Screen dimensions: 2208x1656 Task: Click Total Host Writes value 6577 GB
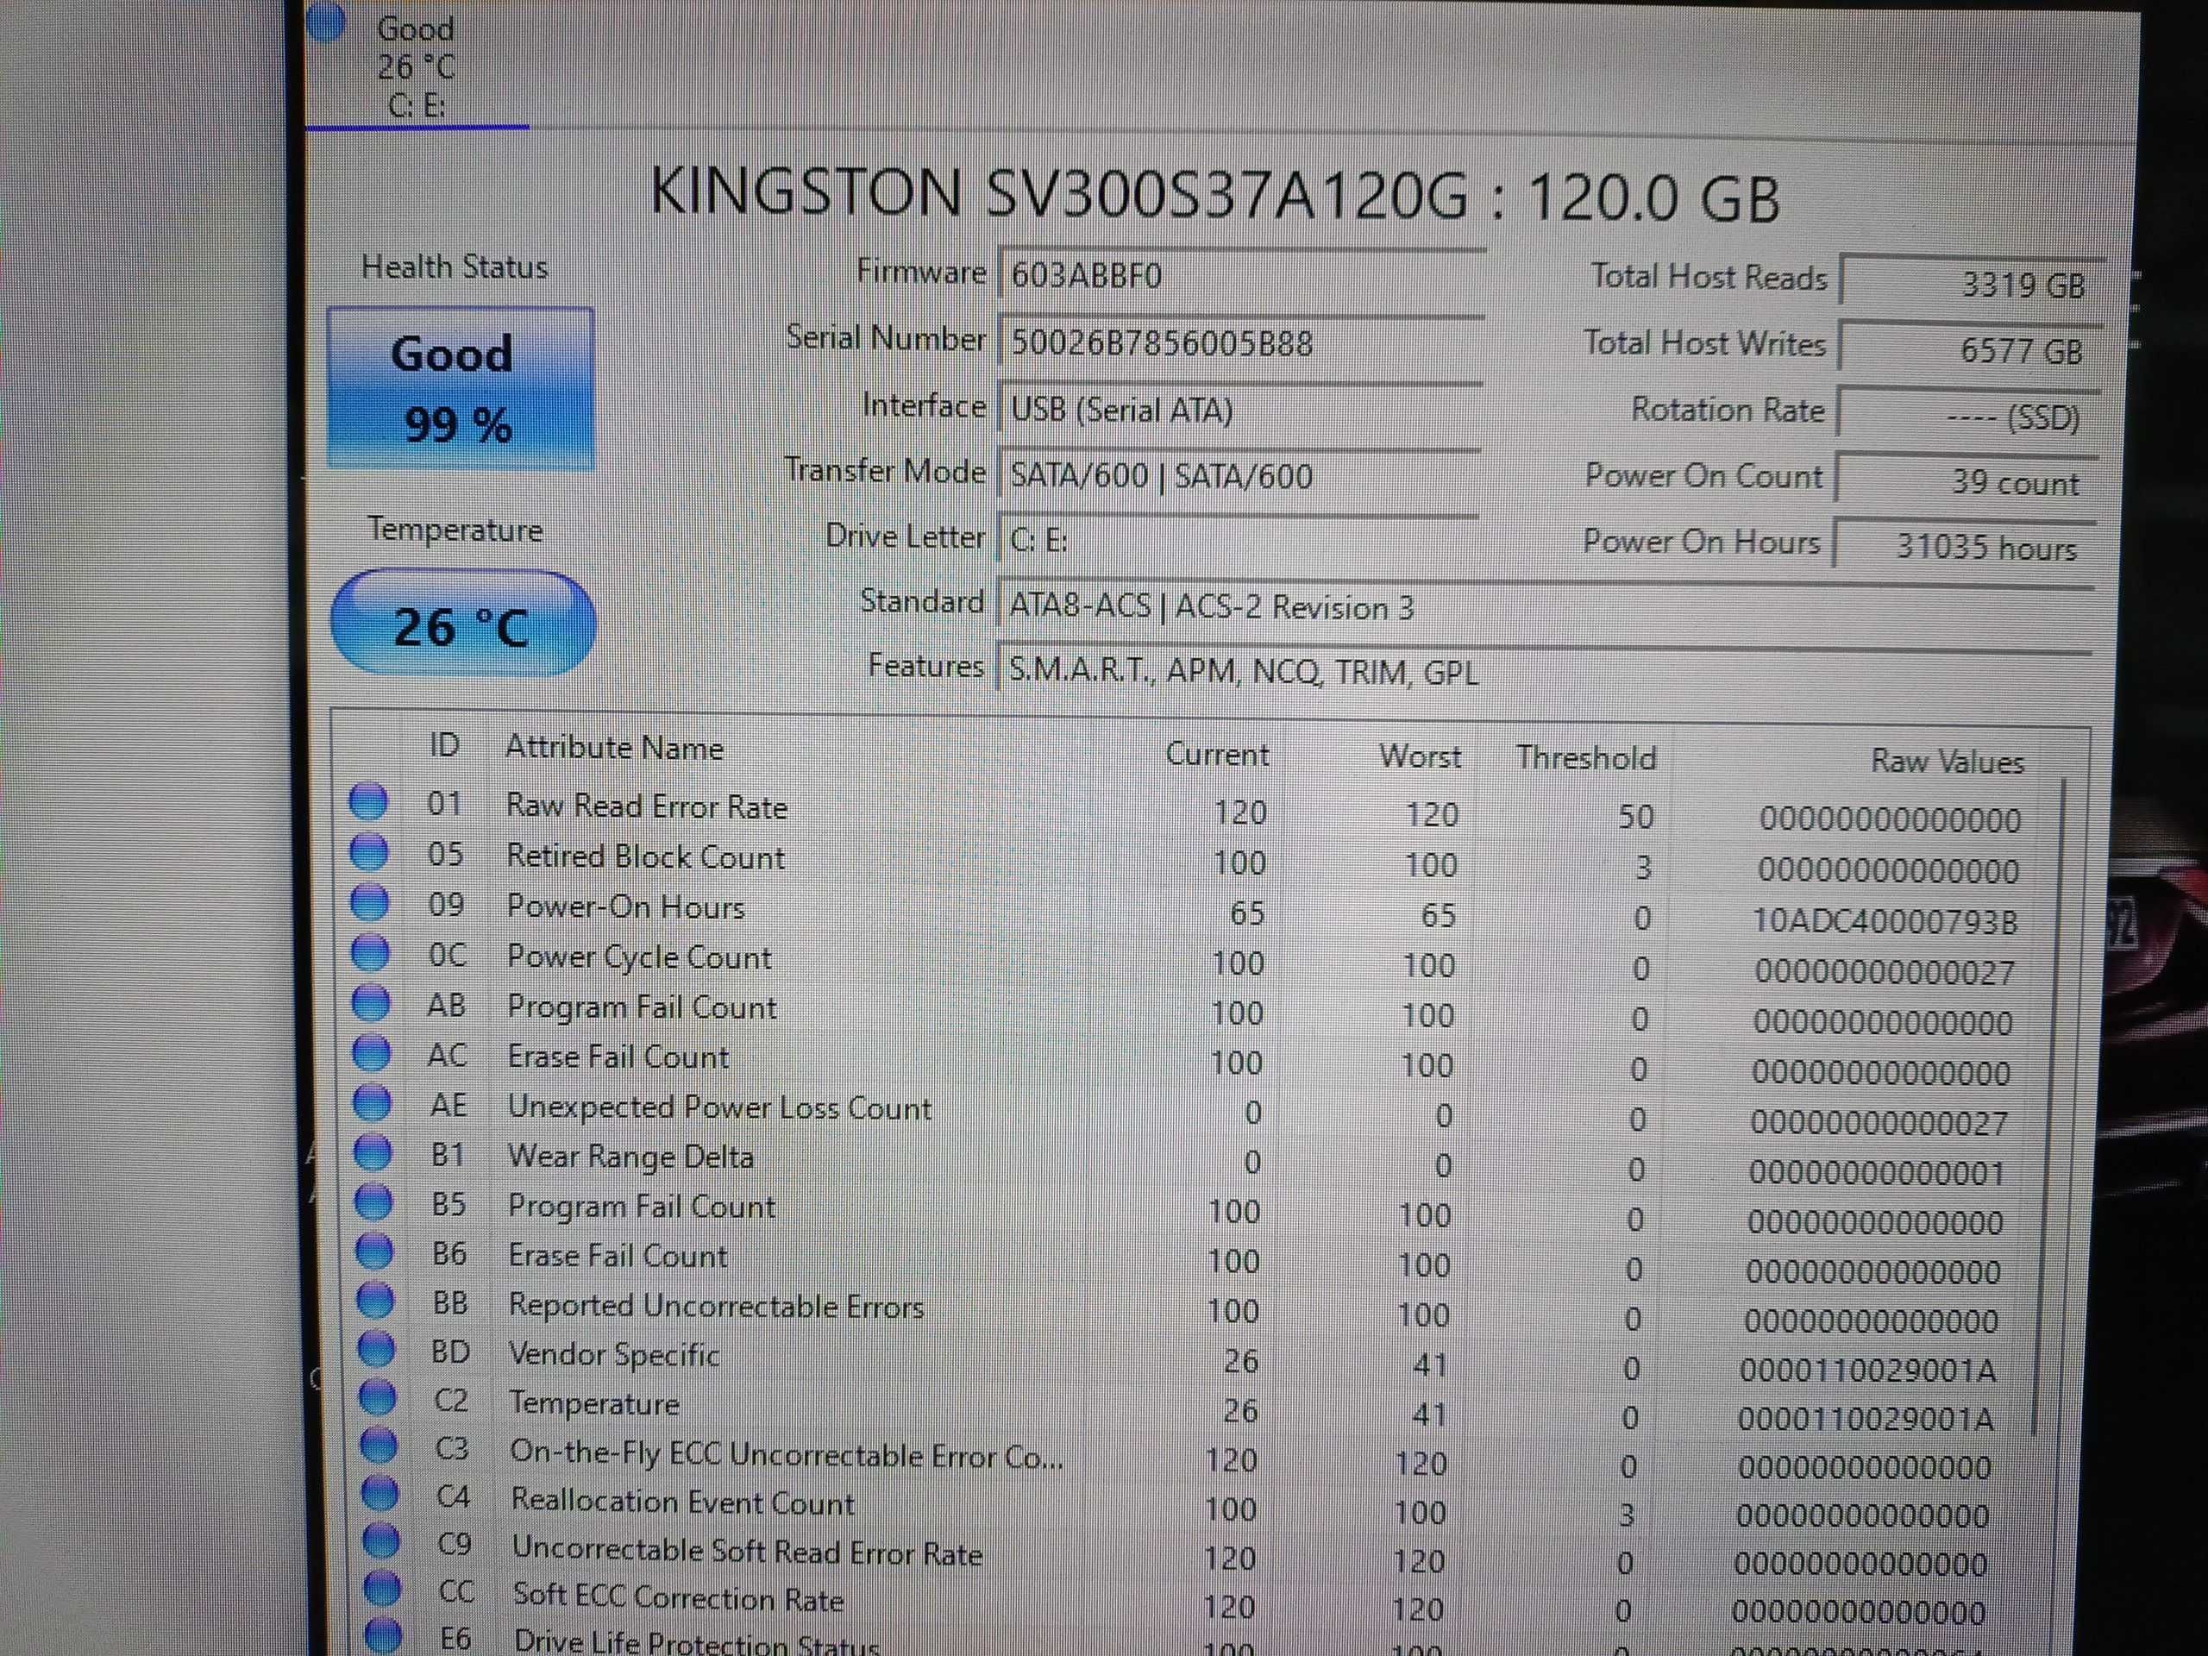pyautogui.click(x=1972, y=349)
